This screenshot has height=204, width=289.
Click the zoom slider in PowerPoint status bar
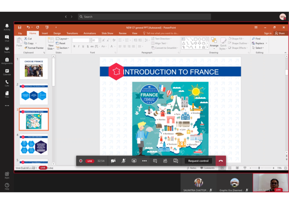pyautogui.click(x=262, y=168)
